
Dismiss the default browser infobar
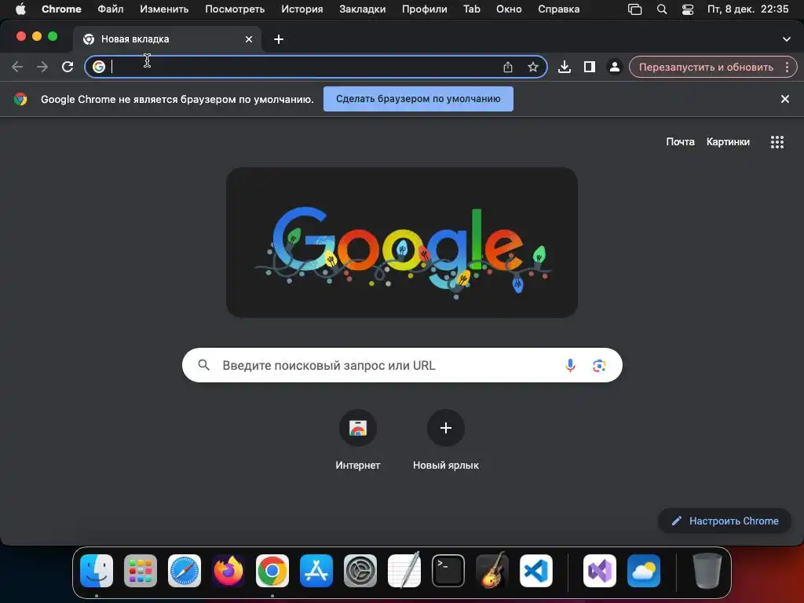coord(784,99)
